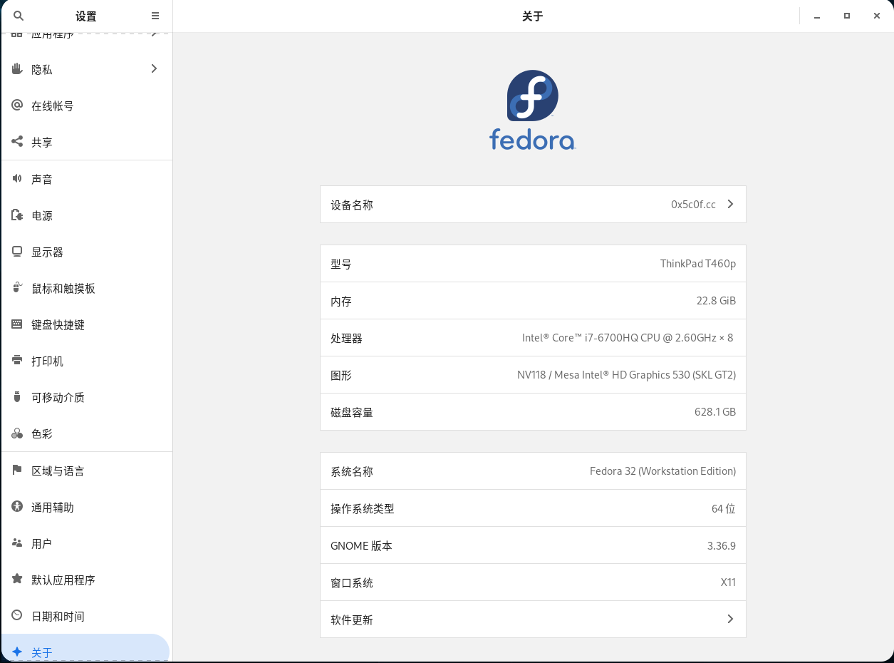
Task: Select 在线帐号 in the sidebar
Action: [86, 106]
